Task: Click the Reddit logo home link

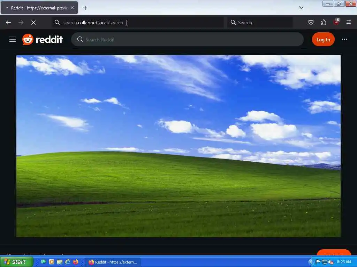Action: click(x=43, y=39)
